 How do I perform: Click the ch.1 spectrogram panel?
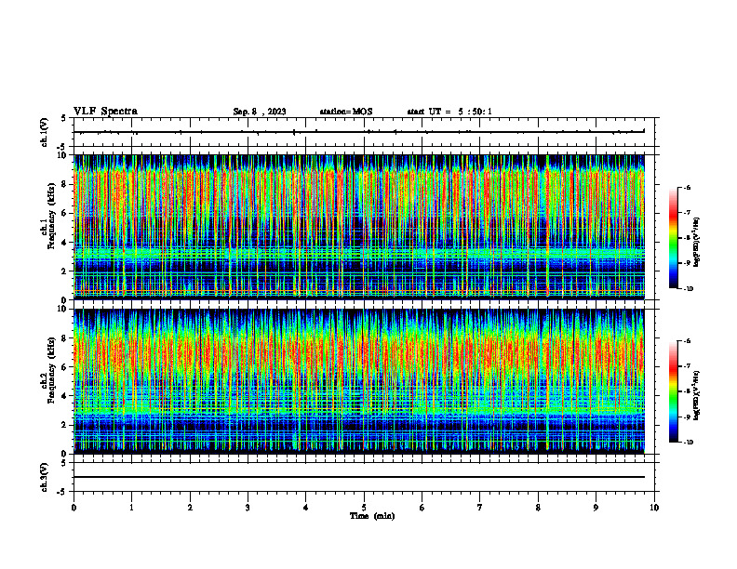(359, 227)
